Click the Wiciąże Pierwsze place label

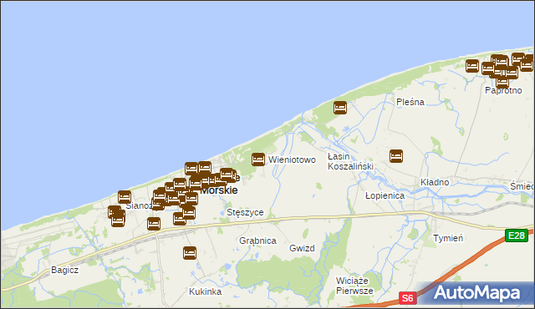coord(354,286)
